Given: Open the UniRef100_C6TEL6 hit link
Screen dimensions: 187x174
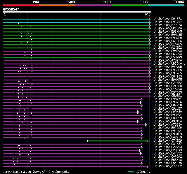Looking at the screenshot, I should tap(168, 41).
